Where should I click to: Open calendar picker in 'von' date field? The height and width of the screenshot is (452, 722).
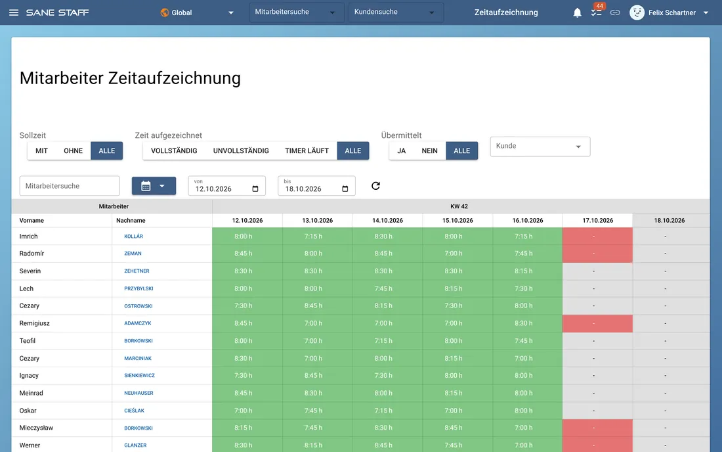point(255,189)
